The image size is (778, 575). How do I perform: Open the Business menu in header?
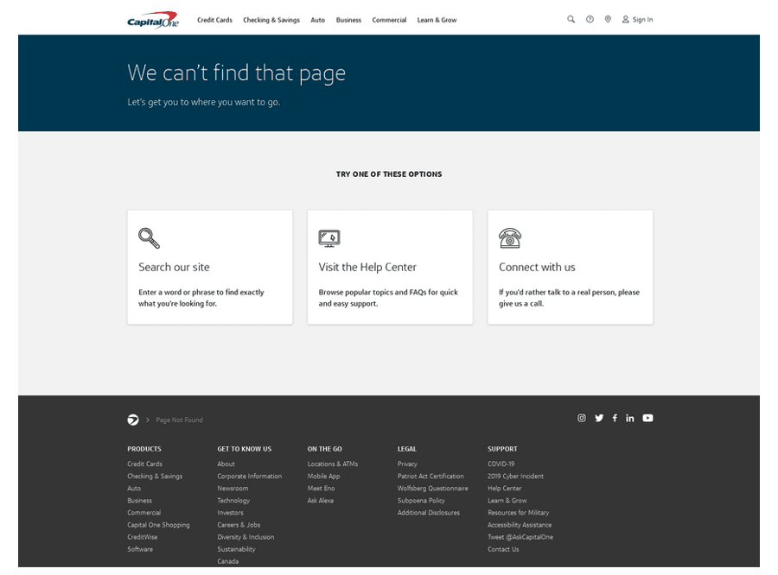pos(348,20)
